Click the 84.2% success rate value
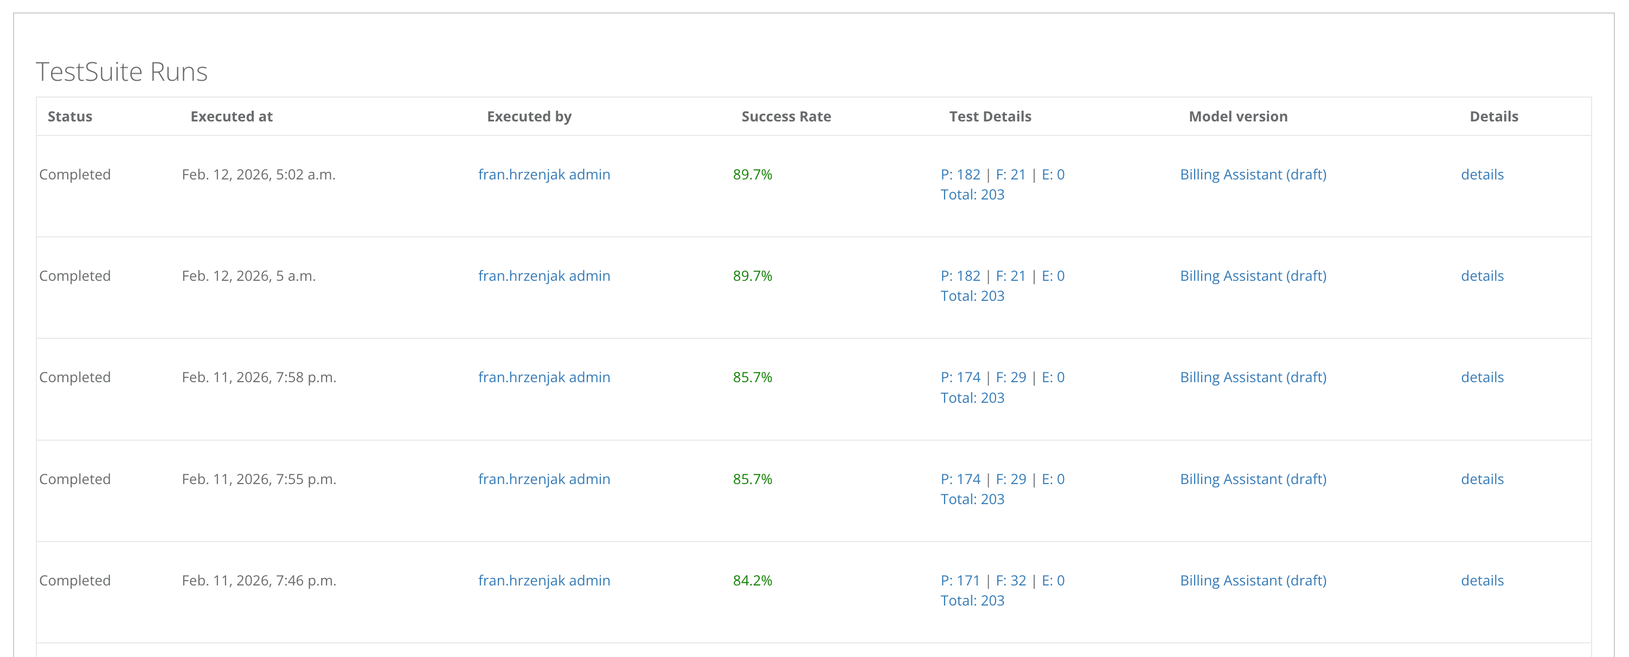The width and height of the screenshot is (1629, 657). pos(752,580)
